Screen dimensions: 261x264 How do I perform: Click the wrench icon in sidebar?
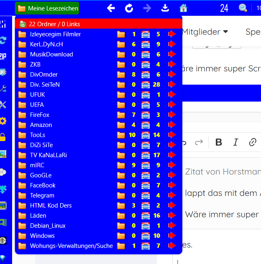tap(3, 89)
